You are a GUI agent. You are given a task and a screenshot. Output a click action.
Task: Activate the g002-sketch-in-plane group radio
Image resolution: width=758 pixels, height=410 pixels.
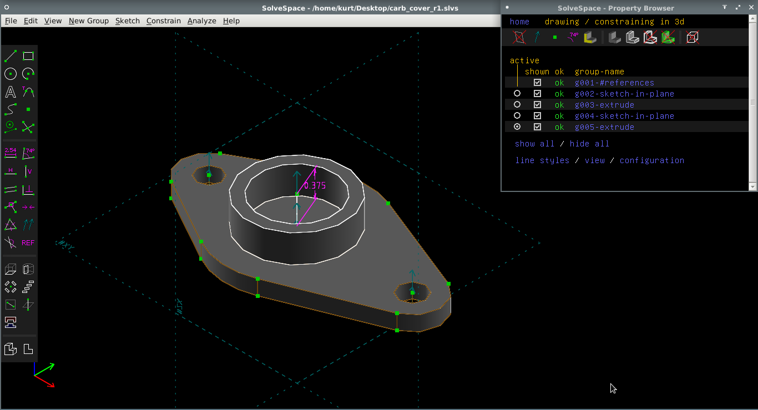[517, 93]
